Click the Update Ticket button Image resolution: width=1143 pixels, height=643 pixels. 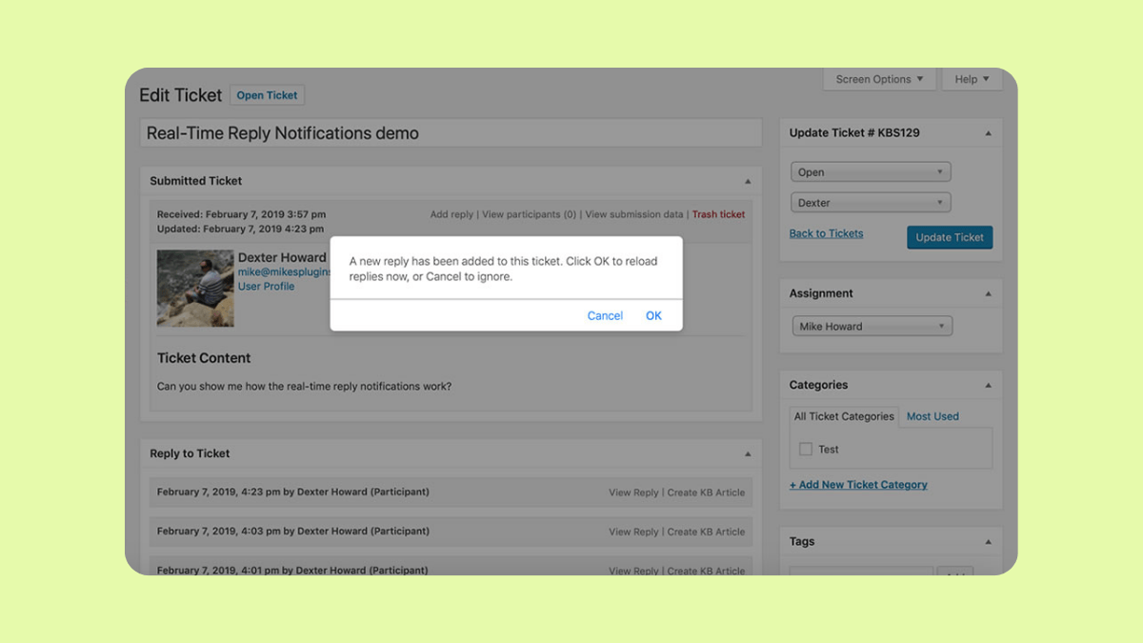(950, 237)
